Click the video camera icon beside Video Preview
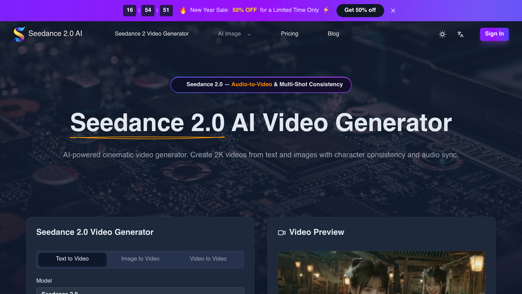The image size is (522, 294). [x=282, y=232]
